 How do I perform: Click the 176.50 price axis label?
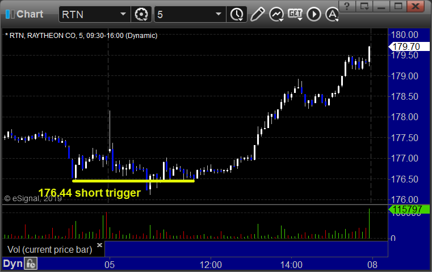(405, 179)
